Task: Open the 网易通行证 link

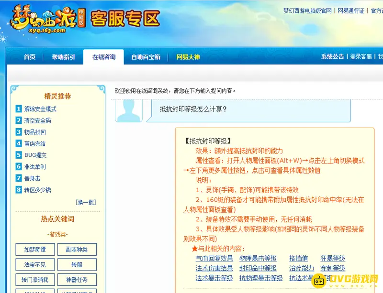Action: (x=351, y=11)
